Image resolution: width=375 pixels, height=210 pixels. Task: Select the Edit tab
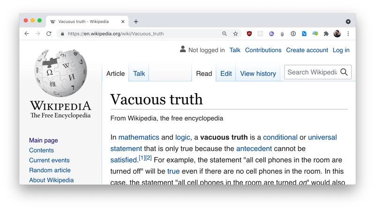pyautogui.click(x=226, y=74)
